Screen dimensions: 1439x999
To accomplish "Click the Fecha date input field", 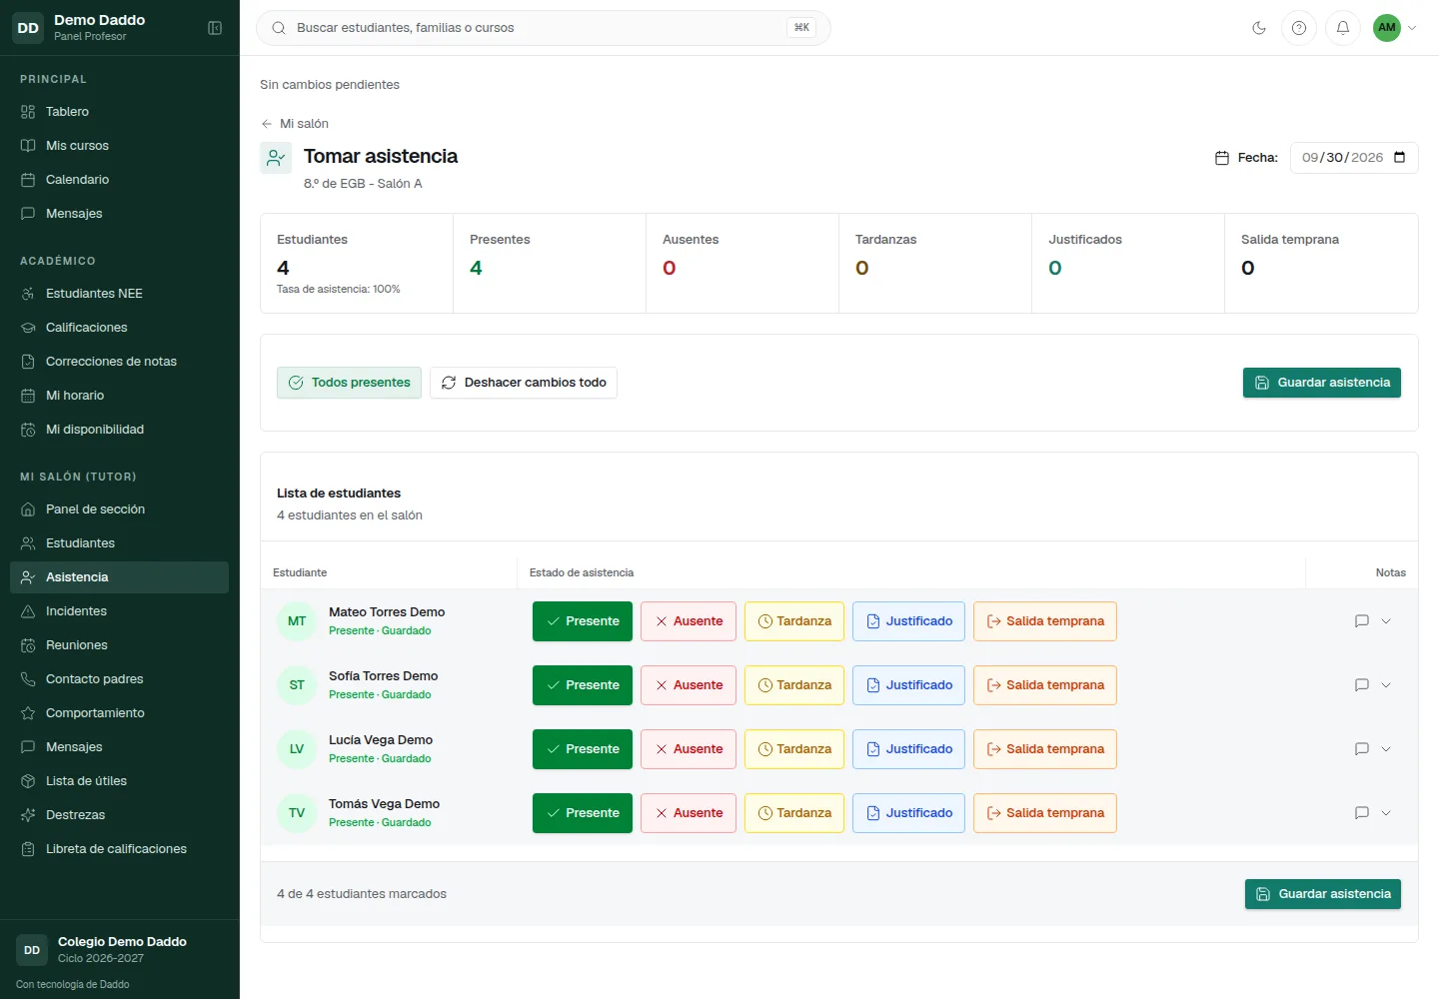I will [1354, 158].
